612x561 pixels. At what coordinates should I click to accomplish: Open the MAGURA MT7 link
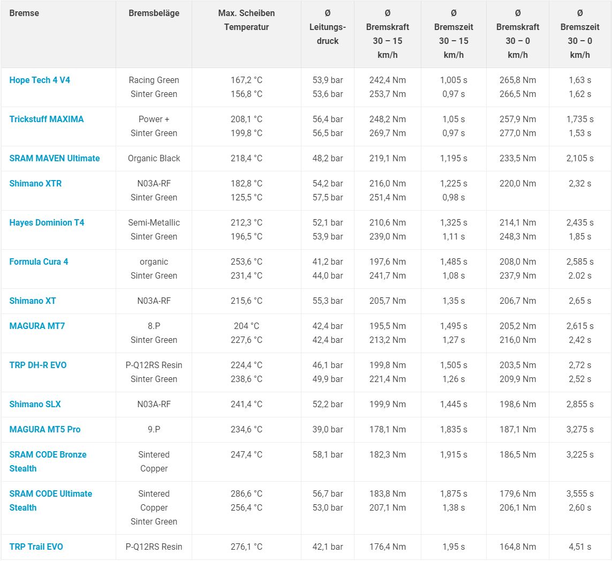click(37, 326)
